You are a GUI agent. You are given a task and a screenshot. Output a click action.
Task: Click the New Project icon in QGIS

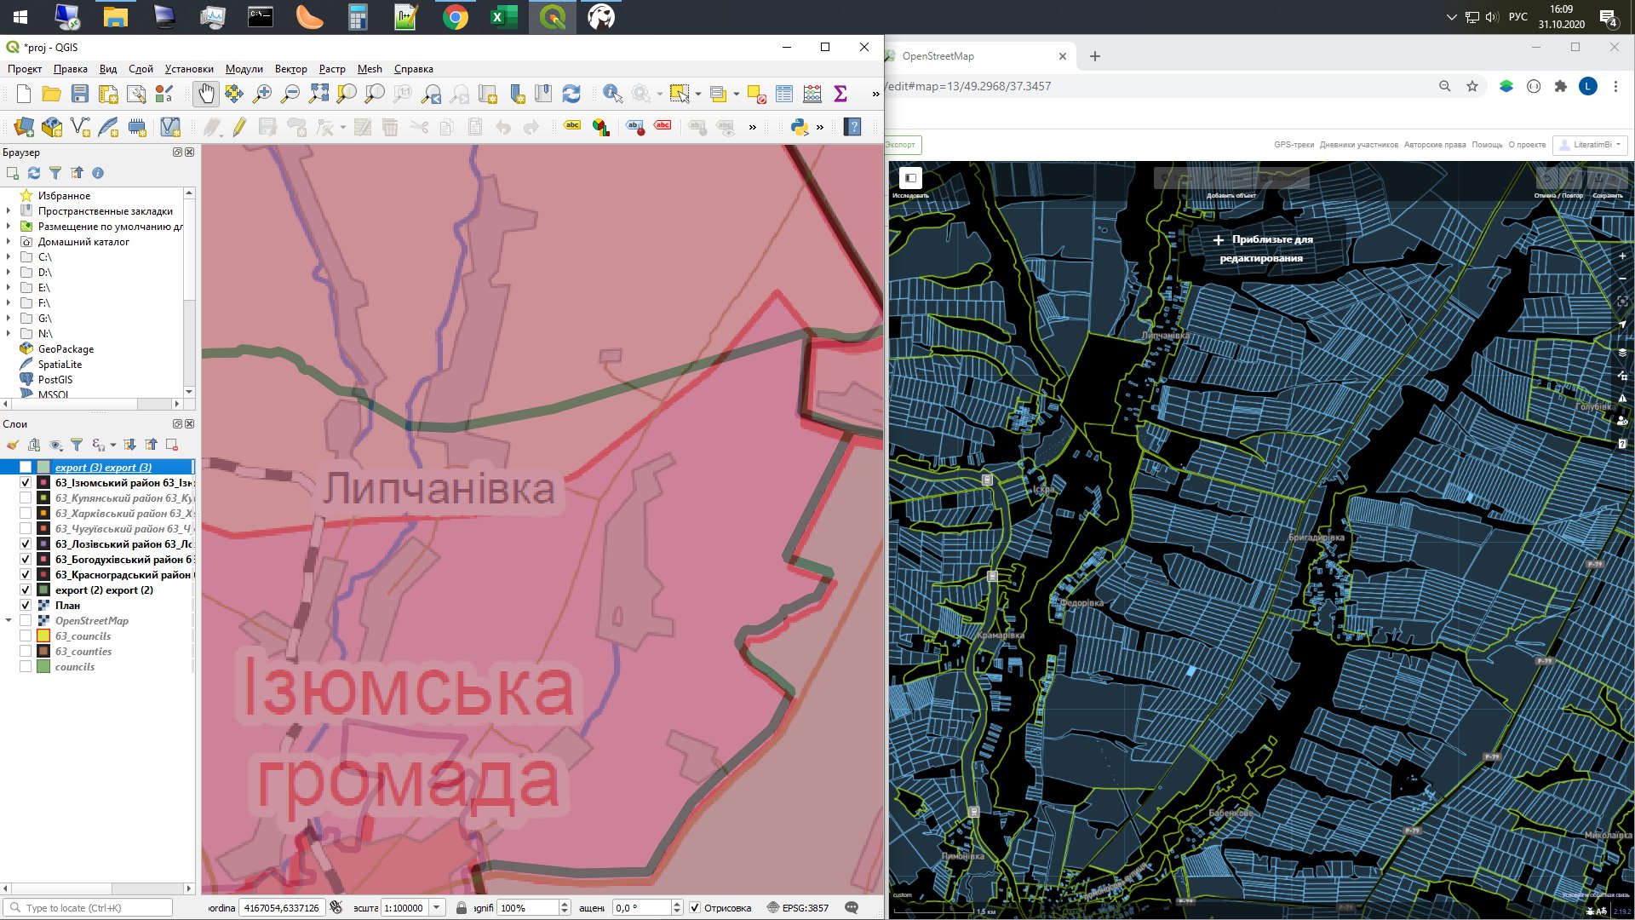(24, 94)
